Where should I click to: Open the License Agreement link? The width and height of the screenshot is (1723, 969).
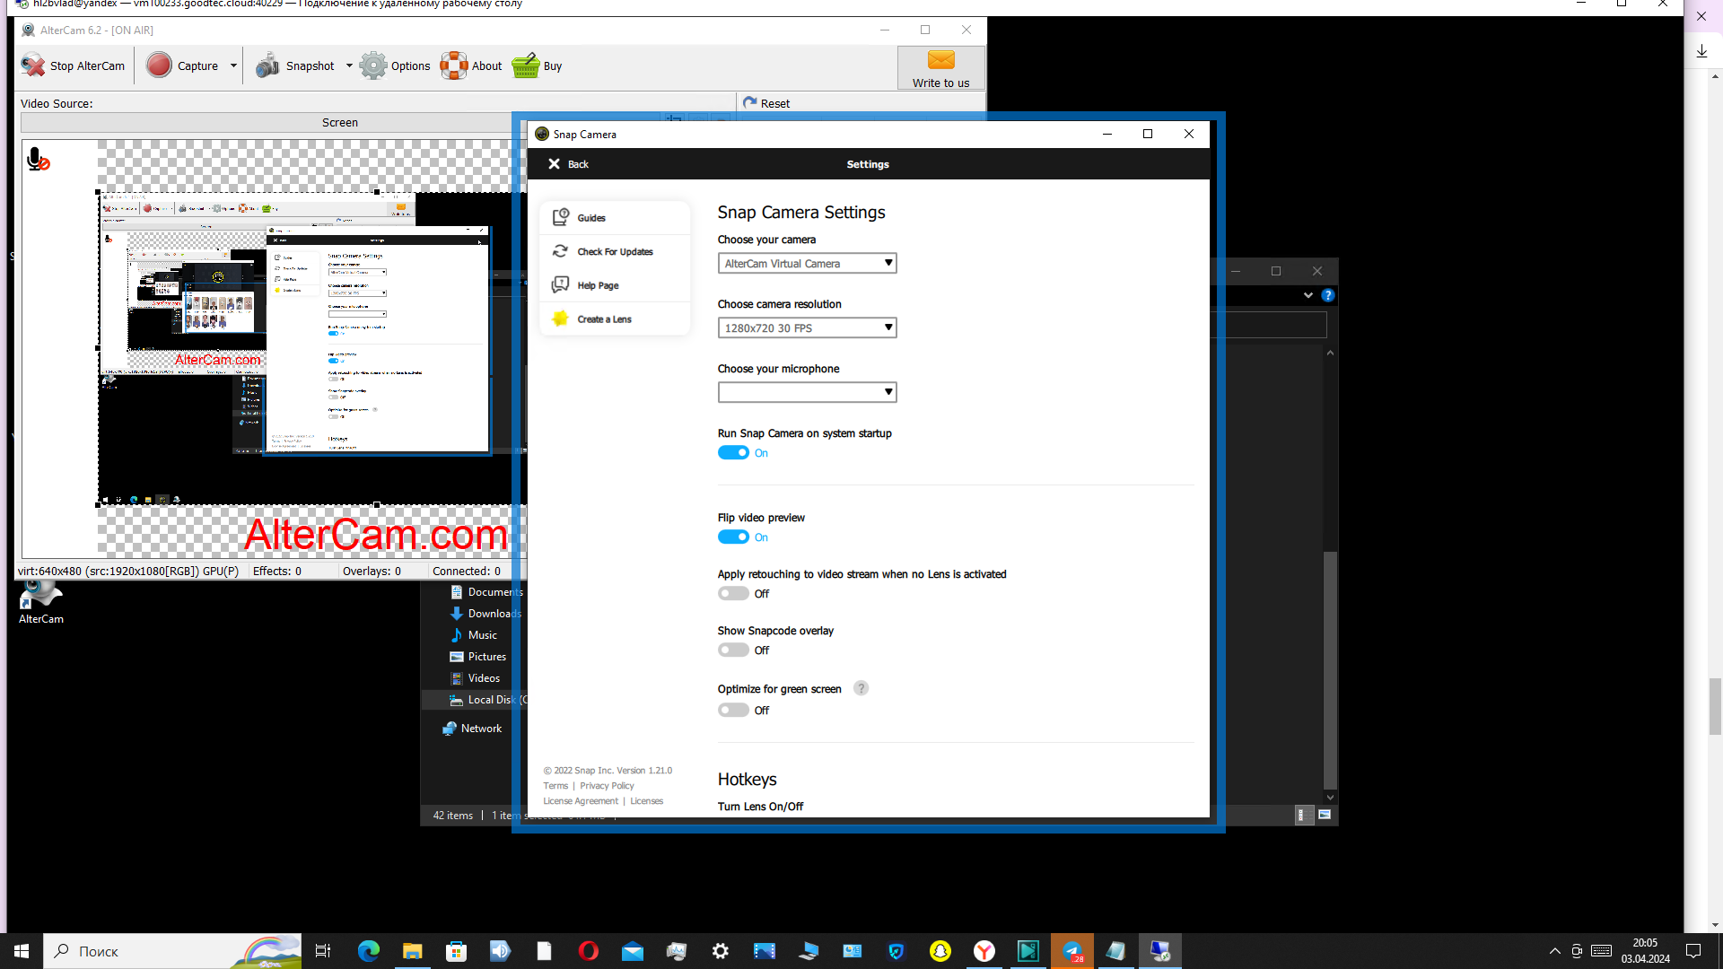[581, 801]
